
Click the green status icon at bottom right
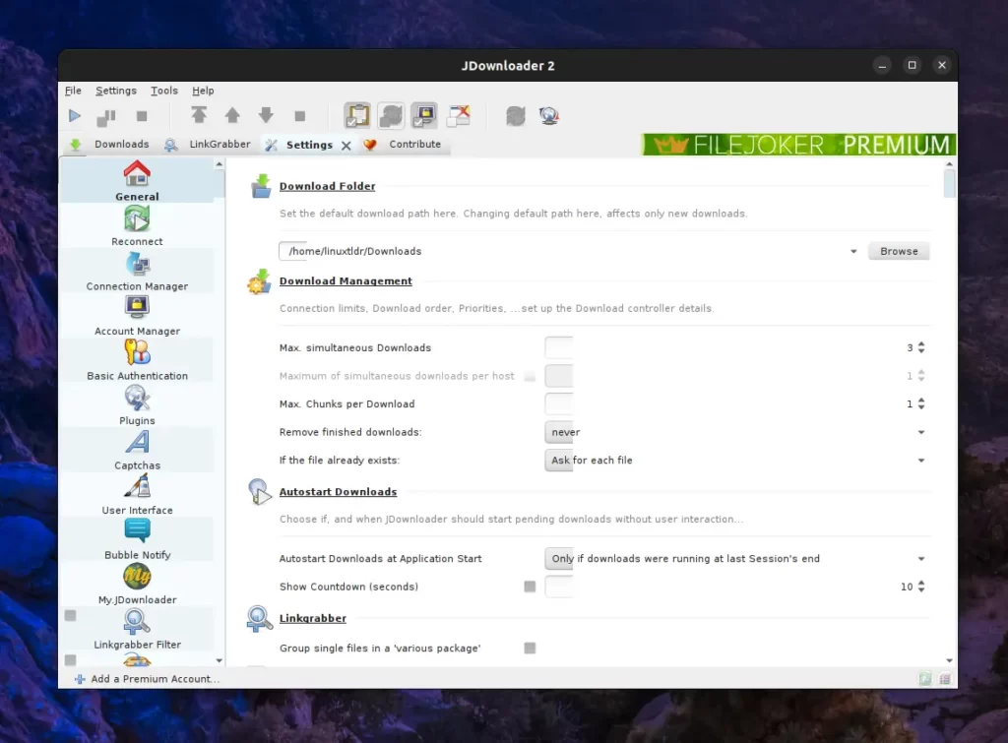pyautogui.click(x=925, y=679)
